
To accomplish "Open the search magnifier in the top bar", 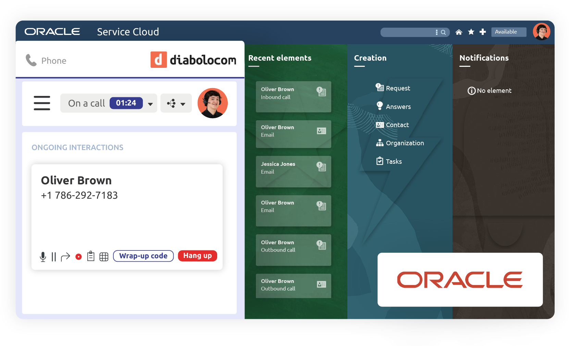I will pos(444,32).
